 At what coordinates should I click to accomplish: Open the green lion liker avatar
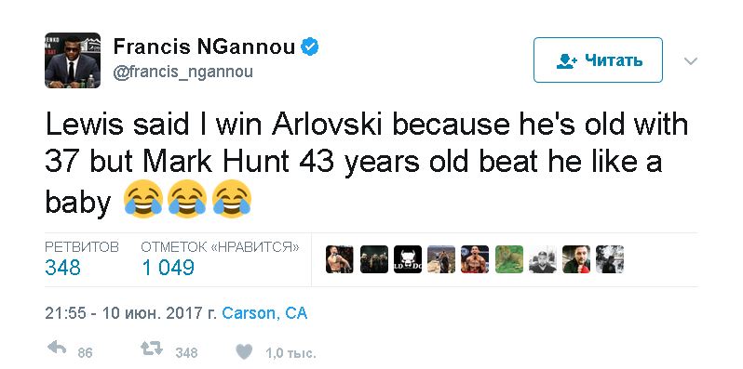(x=509, y=259)
